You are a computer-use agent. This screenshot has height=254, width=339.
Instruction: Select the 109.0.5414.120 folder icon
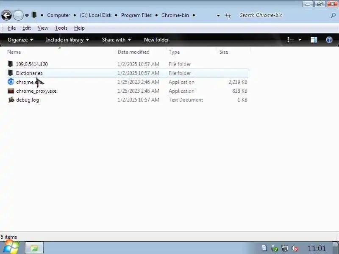(10, 64)
